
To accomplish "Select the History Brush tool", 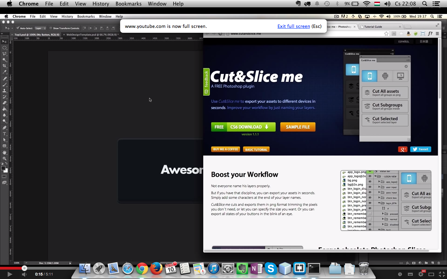I will 5,97.
